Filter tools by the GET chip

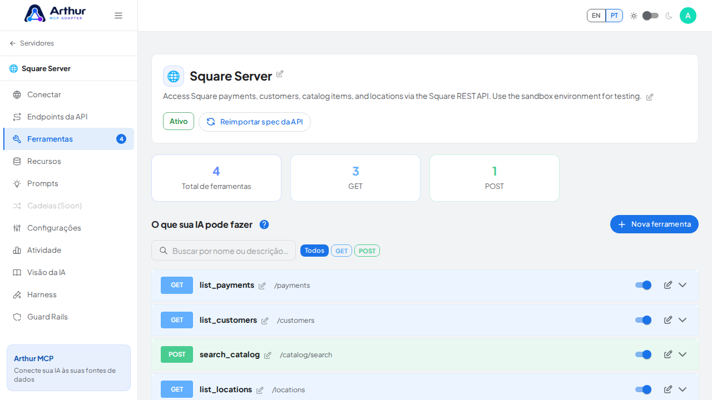coord(342,251)
